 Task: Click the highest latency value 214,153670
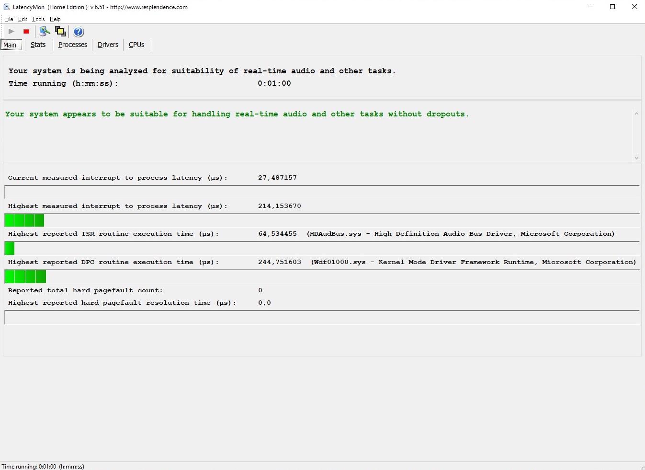(280, 206)
